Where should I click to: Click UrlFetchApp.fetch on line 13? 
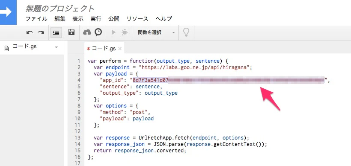pos(164,138)
